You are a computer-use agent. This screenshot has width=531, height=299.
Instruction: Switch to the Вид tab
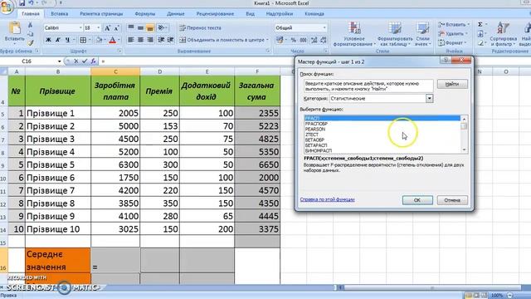pos(251,14)
